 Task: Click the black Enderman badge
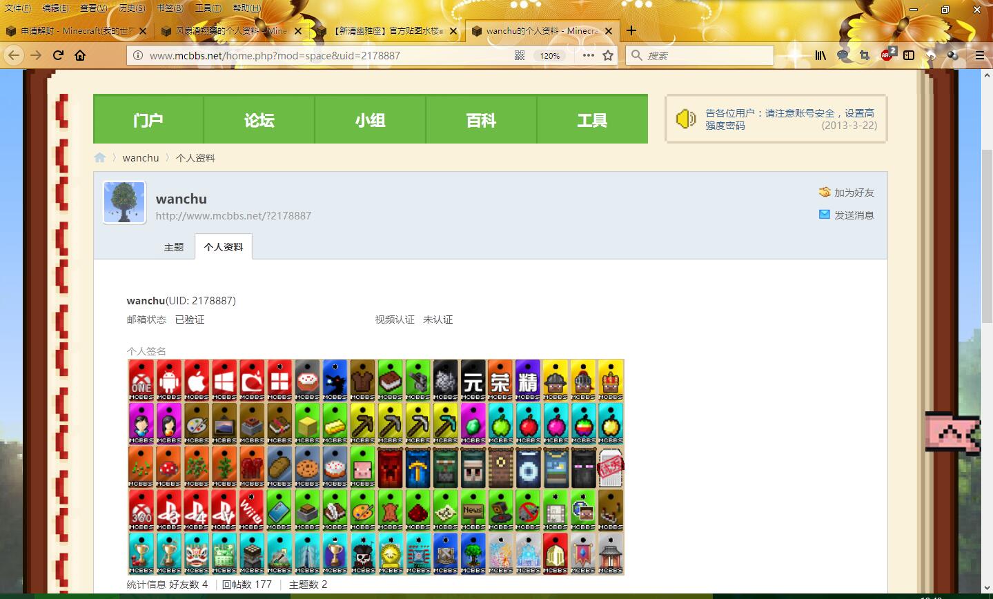point(583,467)
